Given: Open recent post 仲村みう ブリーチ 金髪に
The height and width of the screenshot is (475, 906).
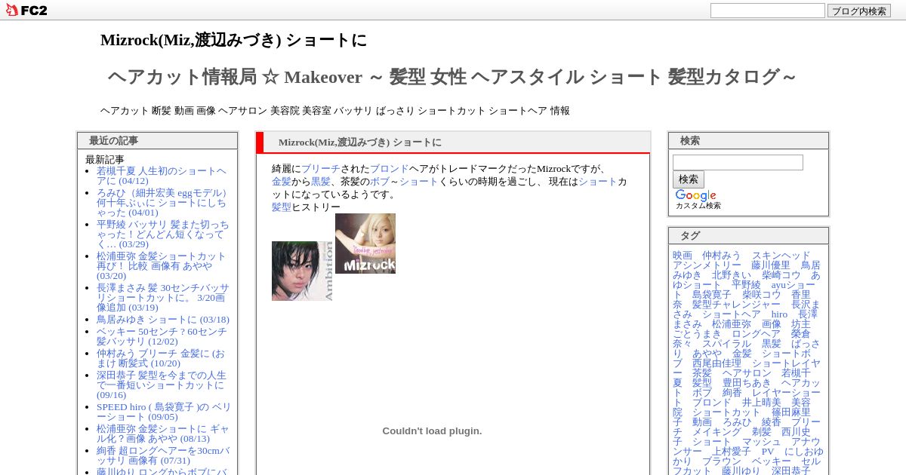Looking at the screenshot, I should (x=161, y=358).
